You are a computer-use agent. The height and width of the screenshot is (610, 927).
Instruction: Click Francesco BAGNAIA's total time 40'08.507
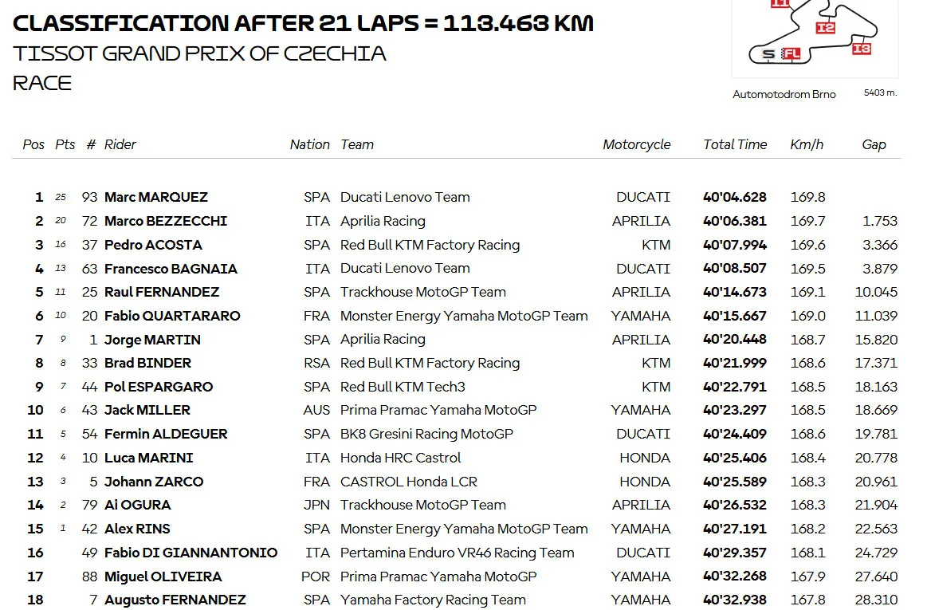click(x=735, y=268)
